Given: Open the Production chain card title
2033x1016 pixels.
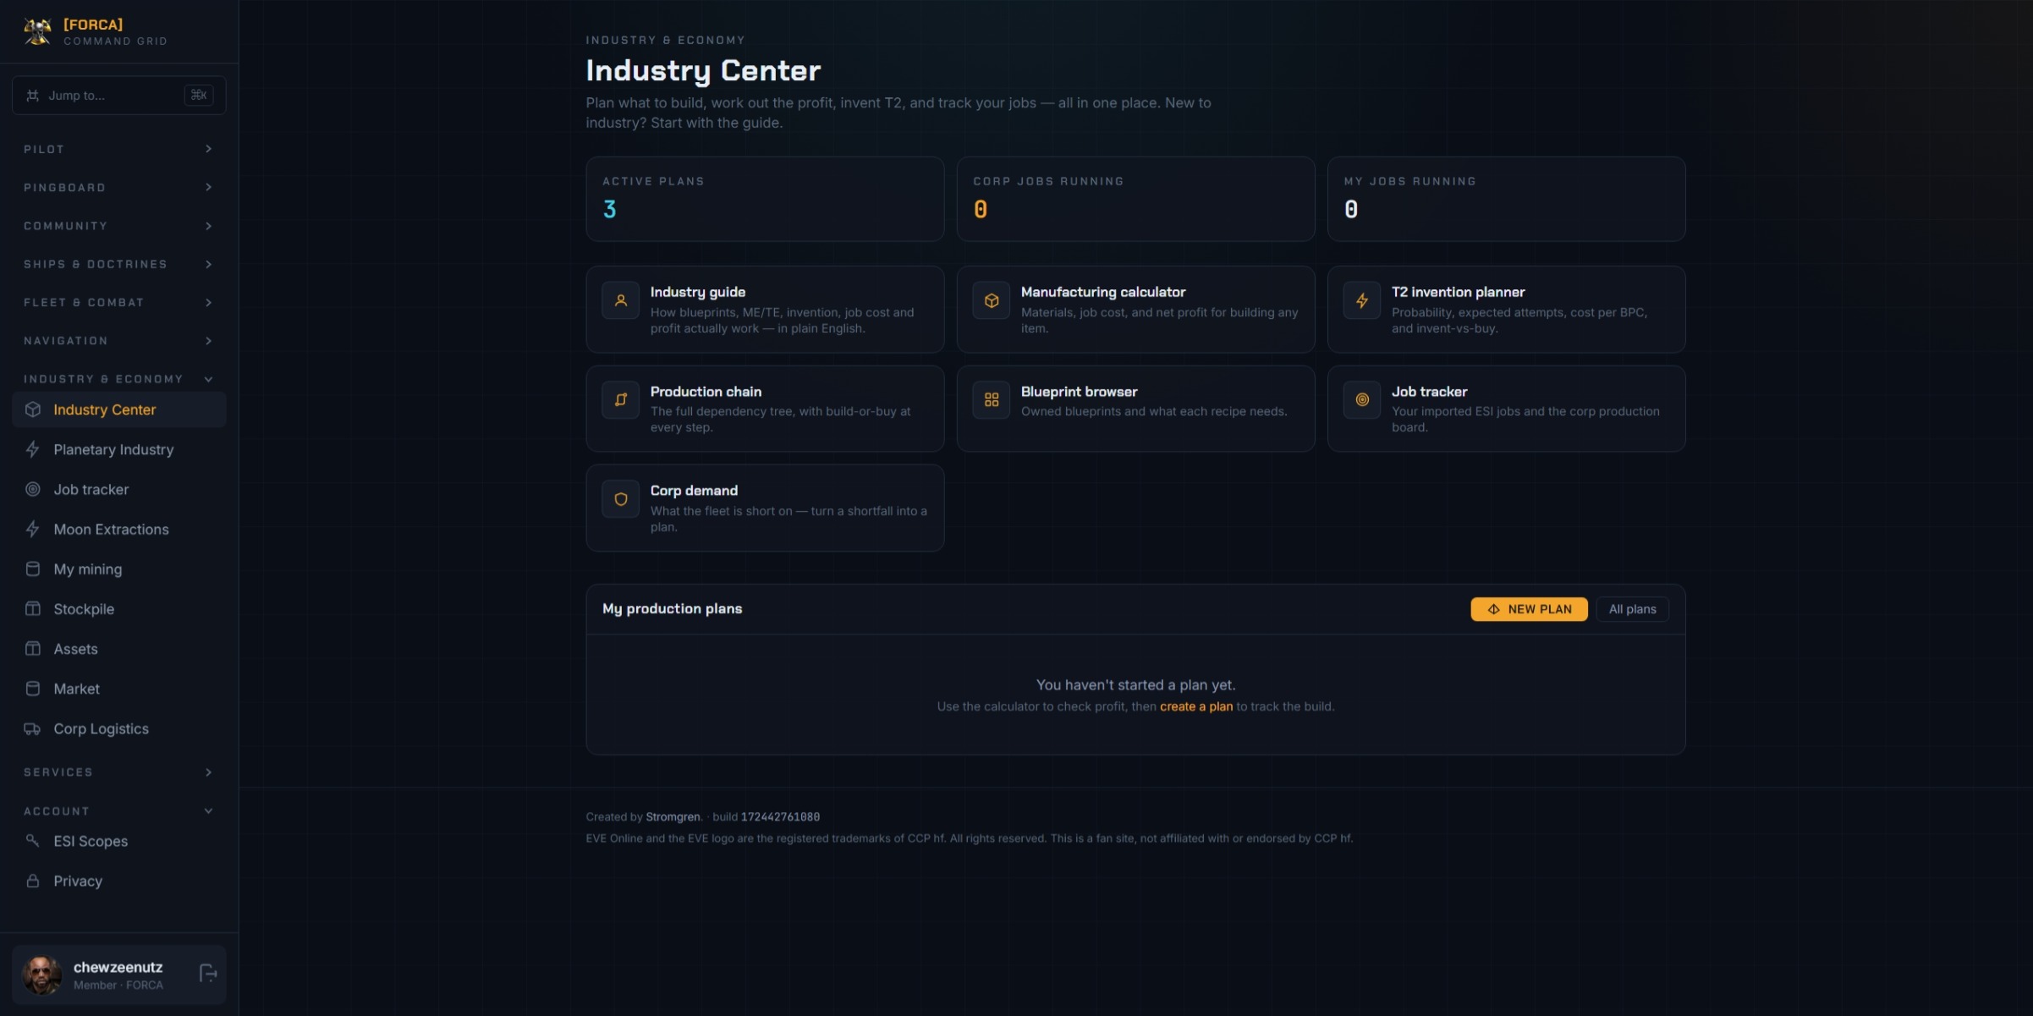Looking at the screenshot, I should (706, 392).
